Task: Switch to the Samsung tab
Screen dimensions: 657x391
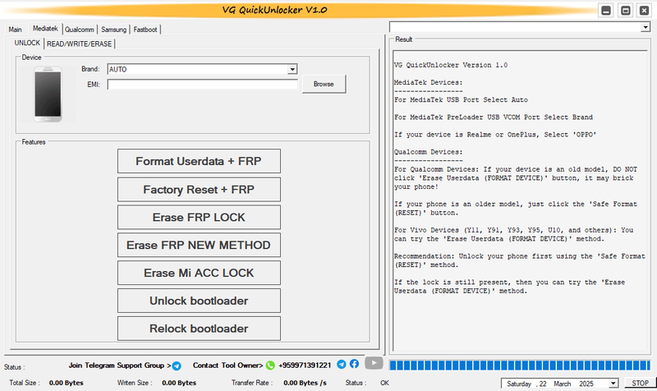Action: [113, 30]
